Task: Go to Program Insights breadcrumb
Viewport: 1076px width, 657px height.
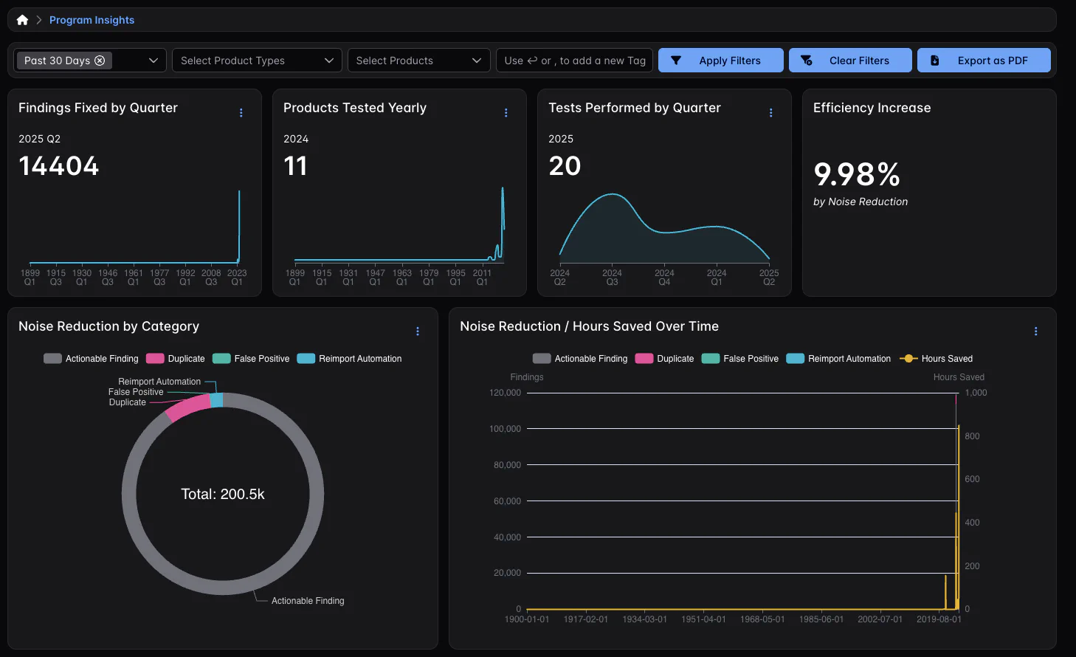Action: (92, 20)
